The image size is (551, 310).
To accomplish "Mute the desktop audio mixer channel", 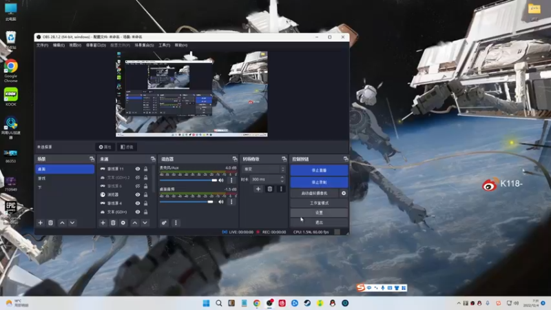I will tap(221, 202).
